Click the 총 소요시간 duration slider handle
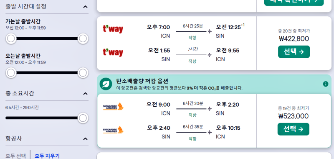The image size is (334, 159). pos(83,118)
